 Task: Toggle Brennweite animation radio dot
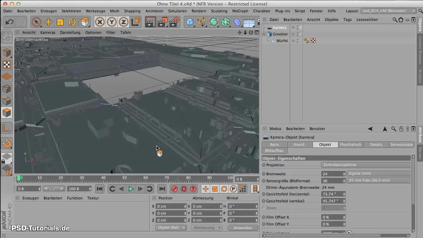264,174
